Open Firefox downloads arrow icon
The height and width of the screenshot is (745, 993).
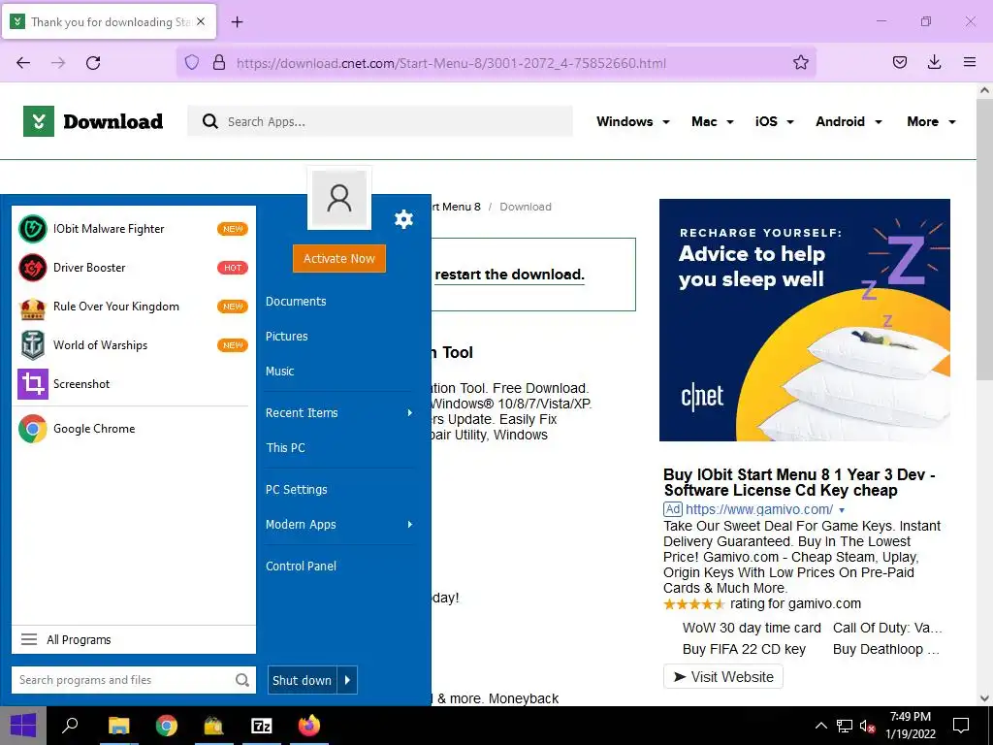click(934, 62)
